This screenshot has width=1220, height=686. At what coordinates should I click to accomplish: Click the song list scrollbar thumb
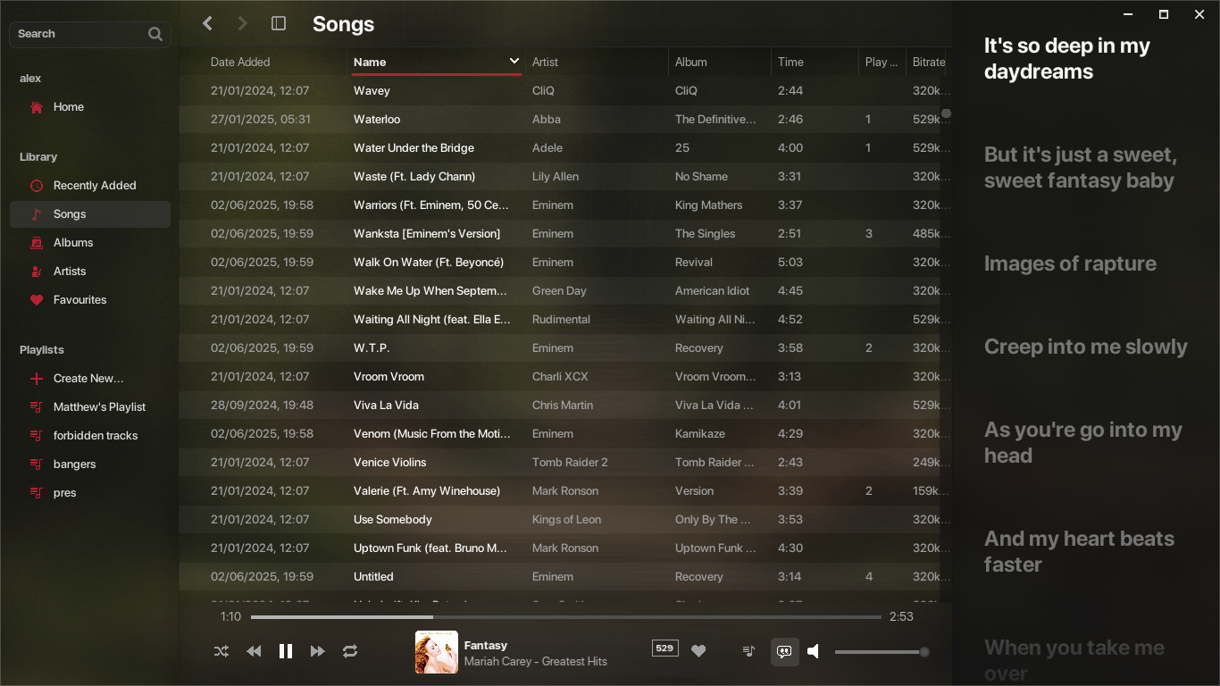[946, 113]
